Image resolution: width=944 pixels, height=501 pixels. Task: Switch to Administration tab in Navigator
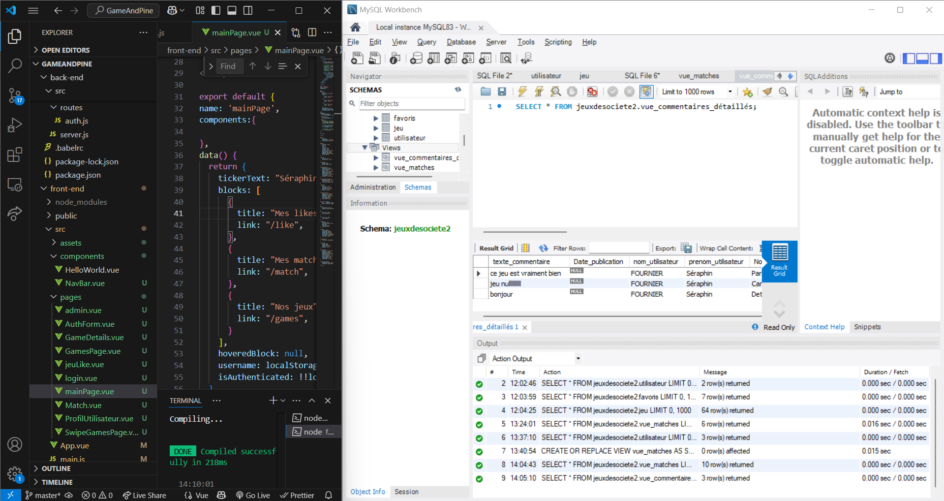pyautogui.click(x=373, y=187)
